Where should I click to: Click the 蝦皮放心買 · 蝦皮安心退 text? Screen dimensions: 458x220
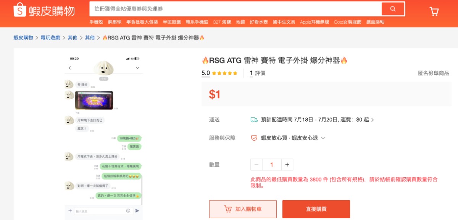(289, 138)
